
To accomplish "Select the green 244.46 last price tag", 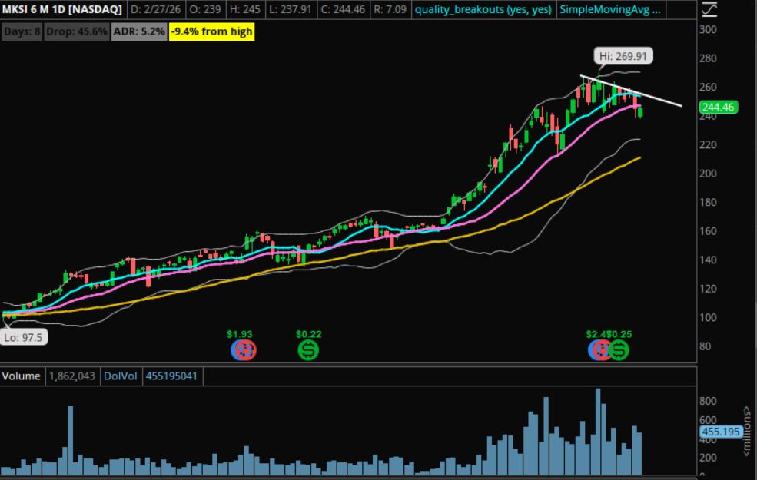I will pyautogui.click(x=719, y=108).
